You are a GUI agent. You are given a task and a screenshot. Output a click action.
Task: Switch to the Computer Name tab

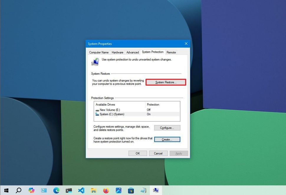click(x=99, y=52)
